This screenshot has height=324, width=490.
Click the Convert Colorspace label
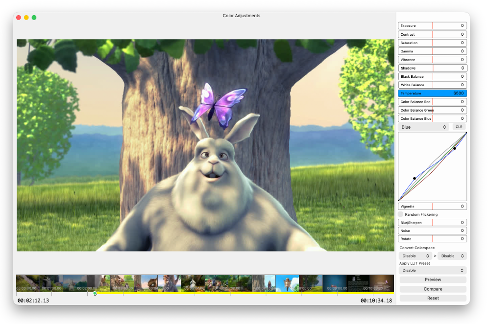coord(417,248)
